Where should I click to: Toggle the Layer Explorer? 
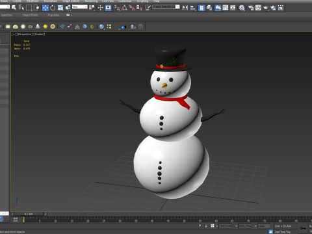(x=209, y=8)
